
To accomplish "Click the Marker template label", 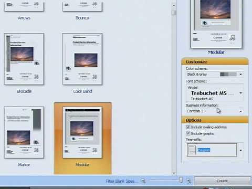I will [x=24, y=165].
